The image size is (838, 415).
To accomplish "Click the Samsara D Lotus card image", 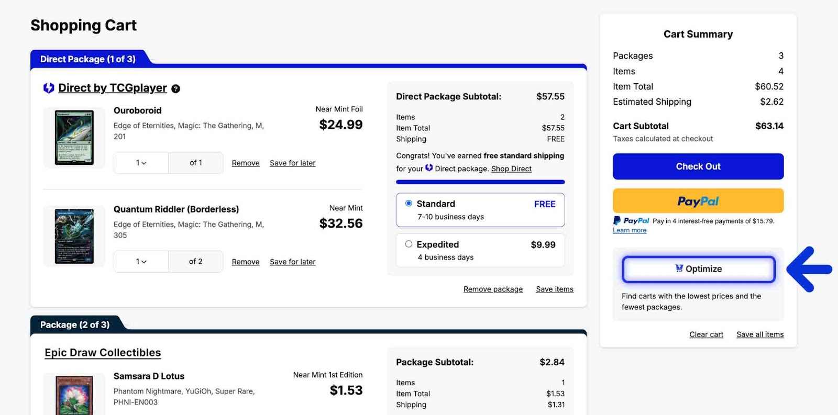I will click(74, 395).
